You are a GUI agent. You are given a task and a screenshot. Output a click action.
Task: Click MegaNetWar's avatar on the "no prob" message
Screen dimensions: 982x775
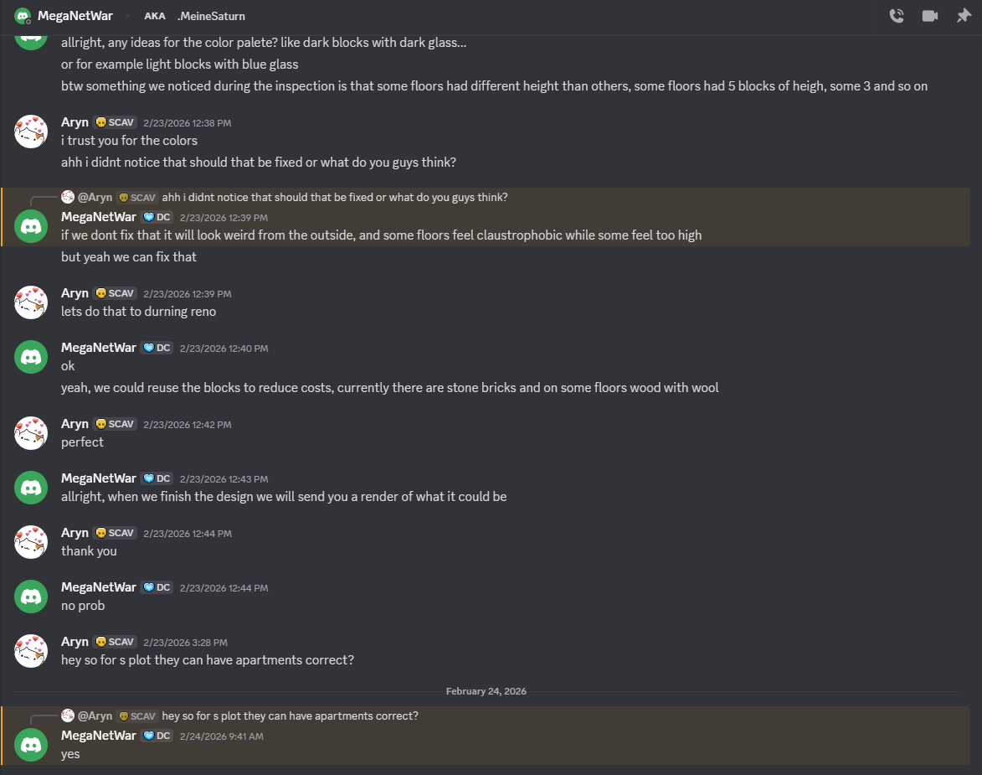pos(31,597)
